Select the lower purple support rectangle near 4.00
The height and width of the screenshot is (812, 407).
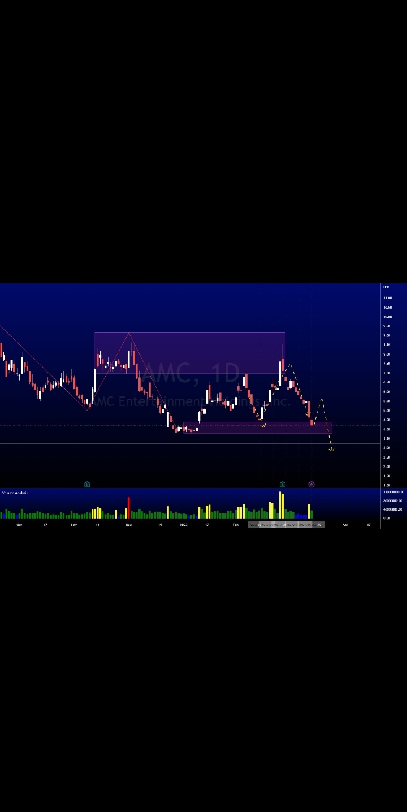258,428
